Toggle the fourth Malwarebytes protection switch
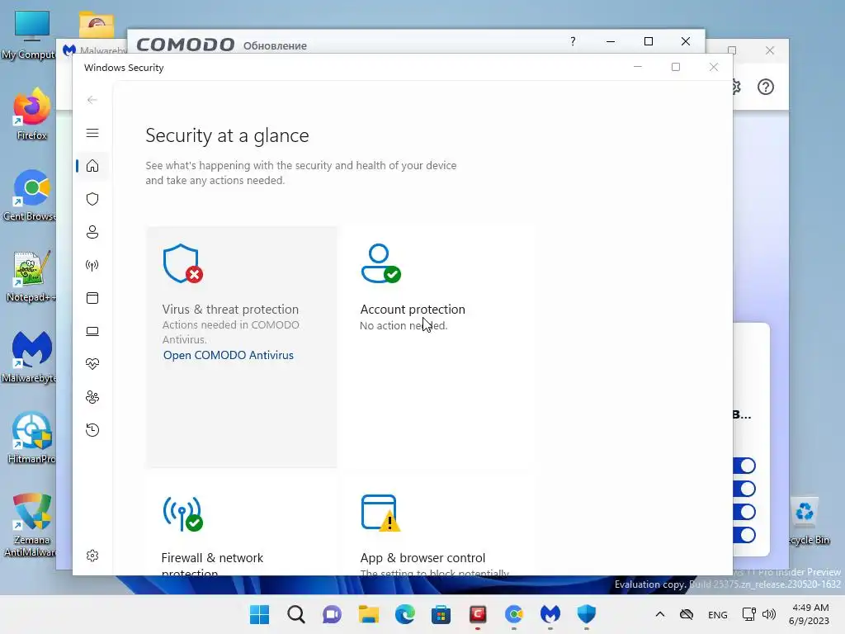This screenshot has height=634, width=845. [x=744, y=535]
